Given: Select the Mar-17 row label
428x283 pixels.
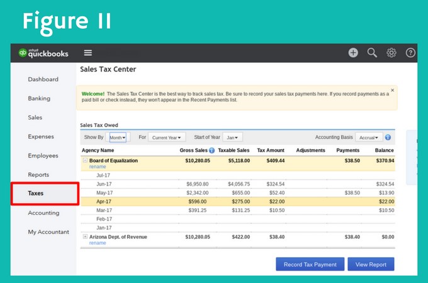Looking at the screenshot, I should [x=104, y=210].
